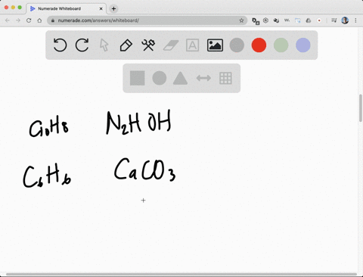Open the tools settings icon
This screenshot has width=363, height=277.
[148, 45]
